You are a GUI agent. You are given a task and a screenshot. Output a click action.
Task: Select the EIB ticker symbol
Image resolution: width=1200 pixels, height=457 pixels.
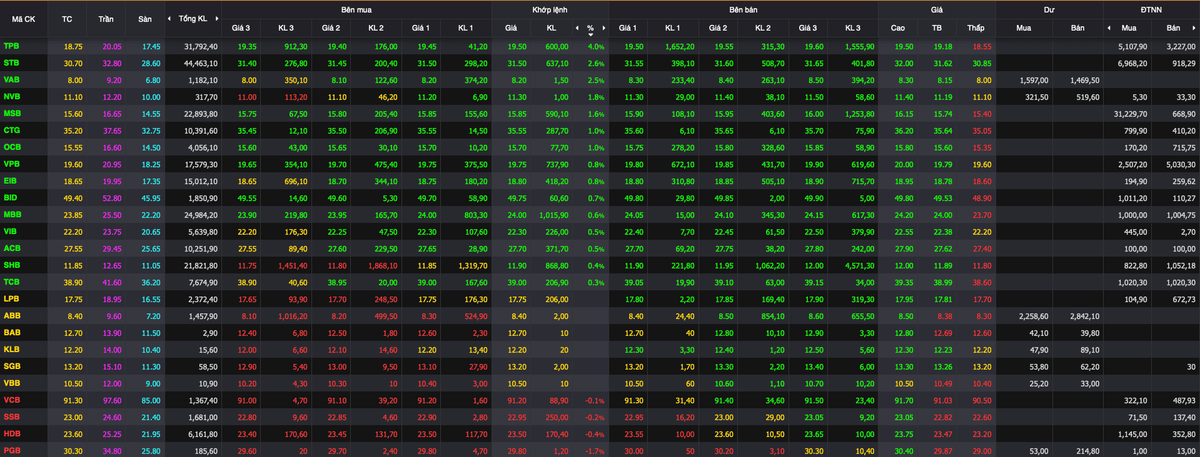(x=10, y=181)
